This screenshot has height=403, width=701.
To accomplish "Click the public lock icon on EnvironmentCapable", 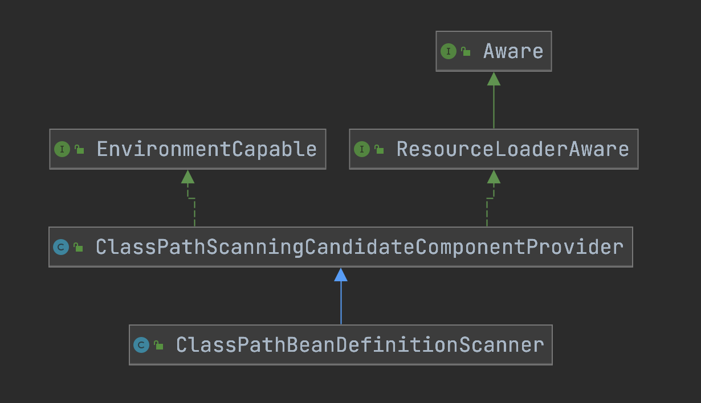I will click(x=79, y=150).
